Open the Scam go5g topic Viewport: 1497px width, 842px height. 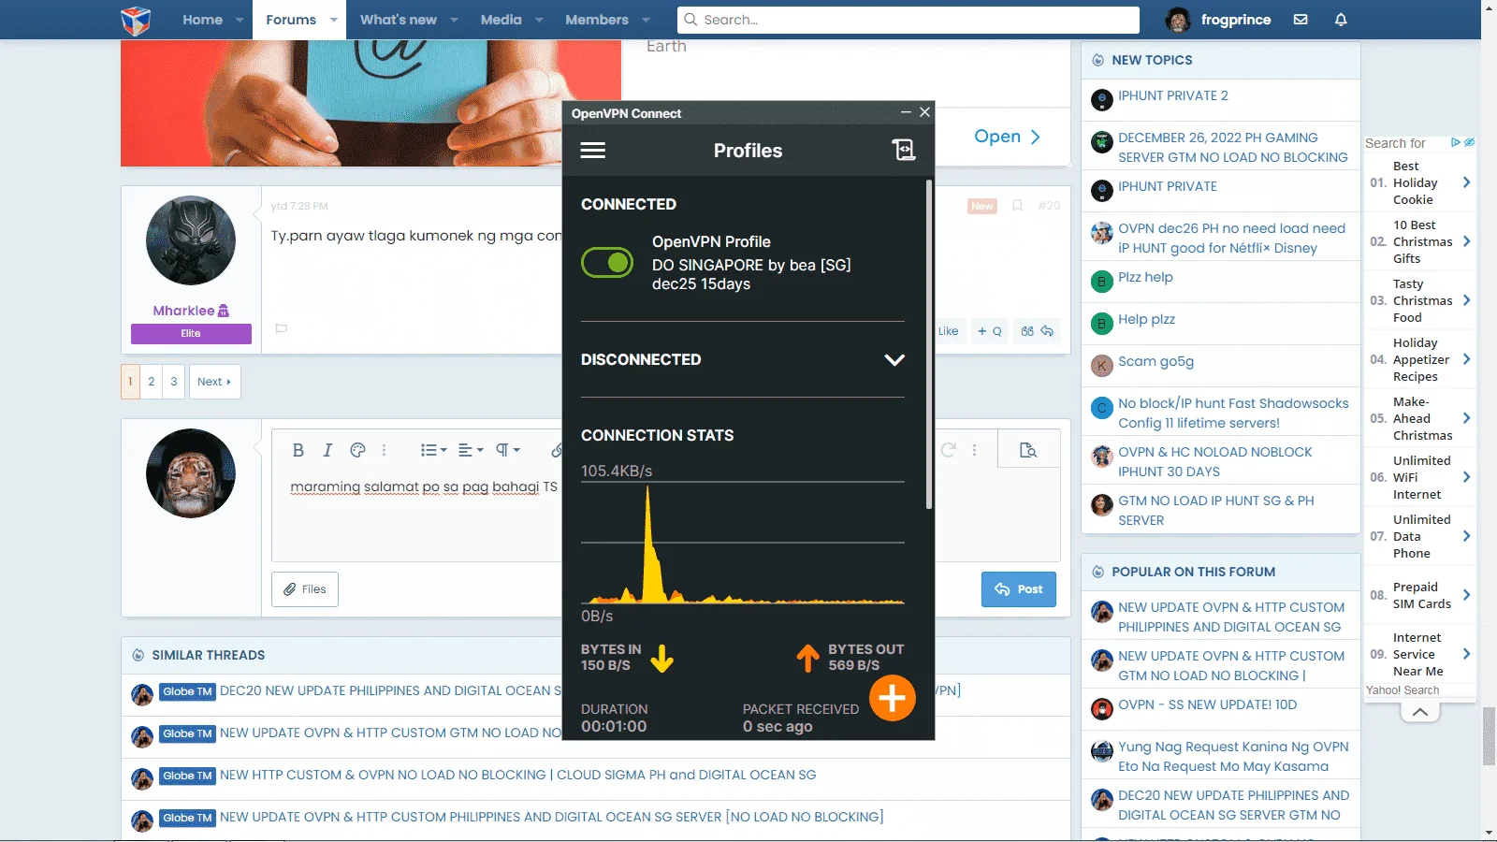(1155, 361)
